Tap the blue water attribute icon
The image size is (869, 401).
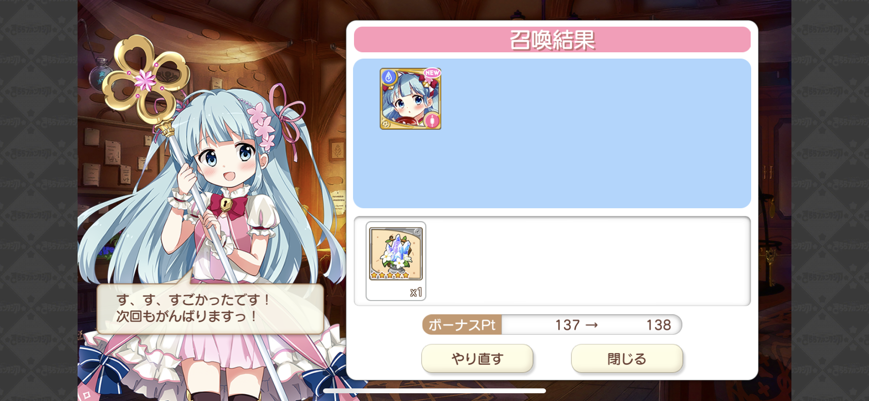[389, 77]
